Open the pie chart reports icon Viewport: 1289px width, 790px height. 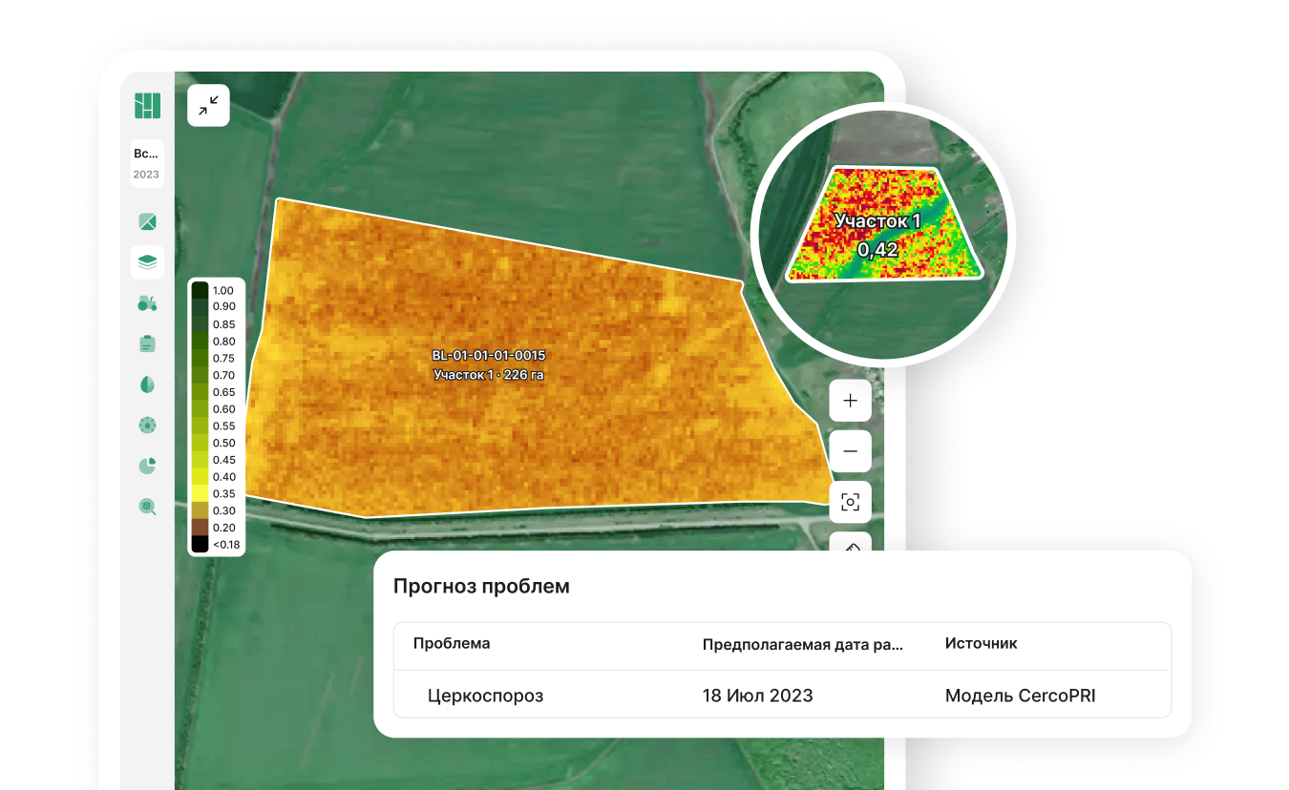pos(147,466)
